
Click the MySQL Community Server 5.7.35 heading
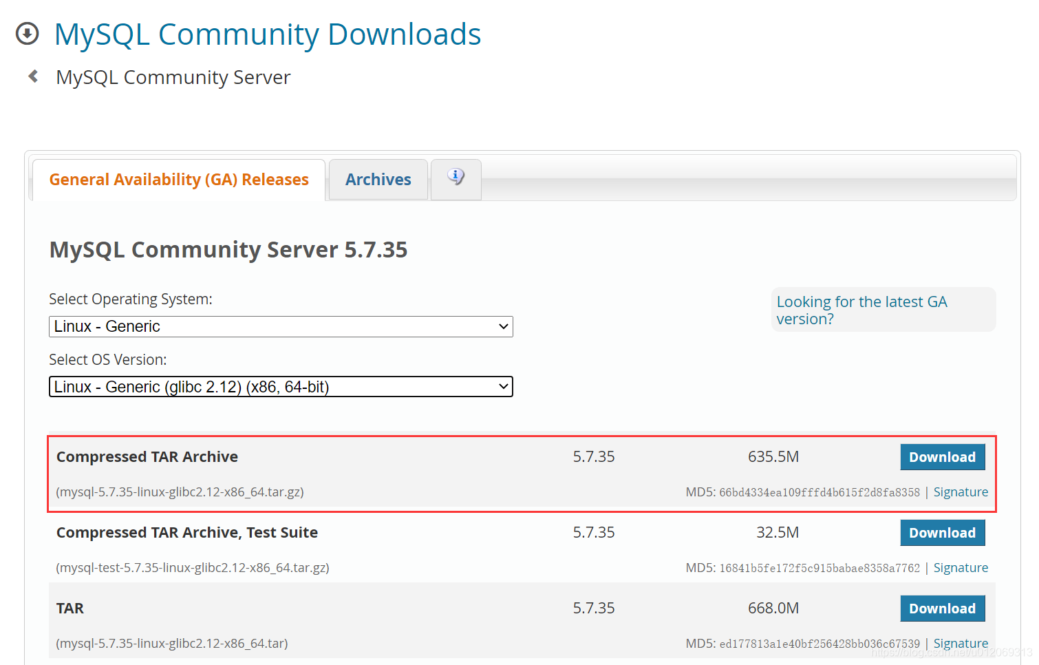pos(228,249)
